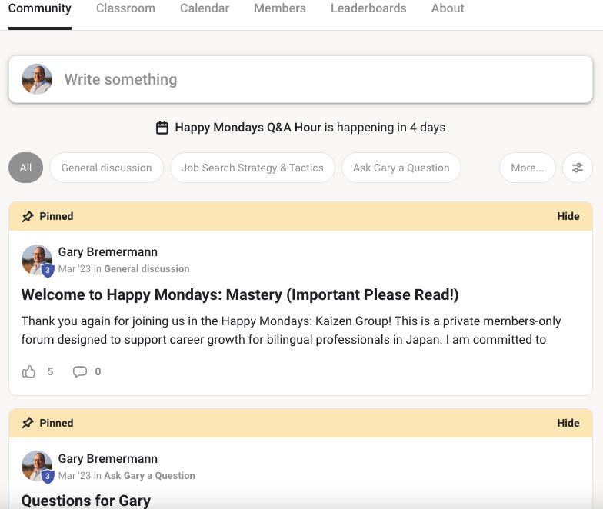The height and width of the screenshot is (509, 603).
Task: Select the All category filter
Action: tap(25, 168)
